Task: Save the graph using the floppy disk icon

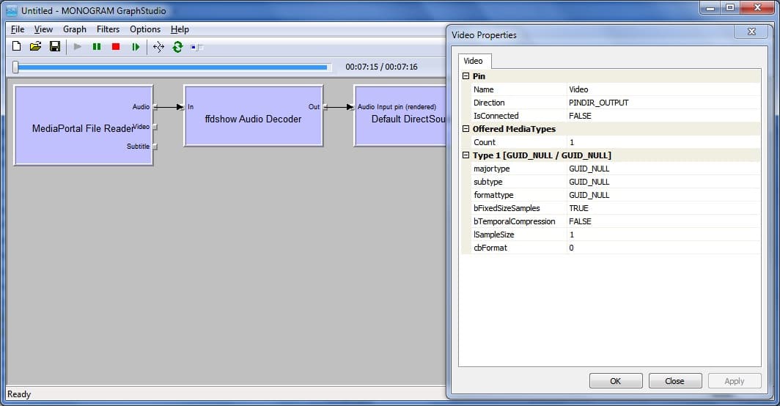Action: (54, 47)
